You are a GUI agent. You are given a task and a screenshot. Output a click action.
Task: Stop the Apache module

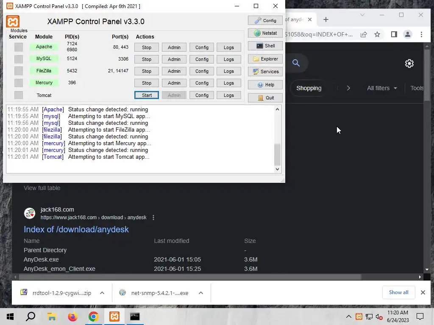[147, 47]
